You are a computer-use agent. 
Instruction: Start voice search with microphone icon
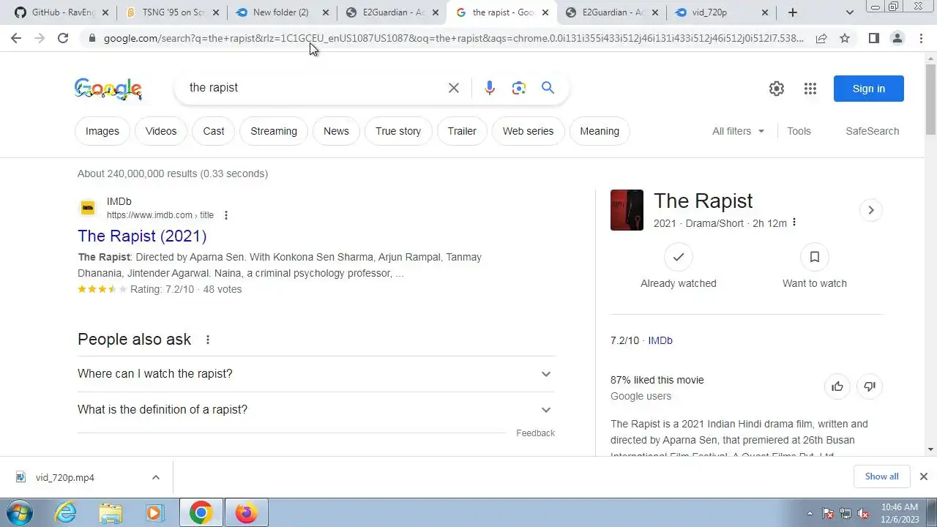[x=490, y=88]
